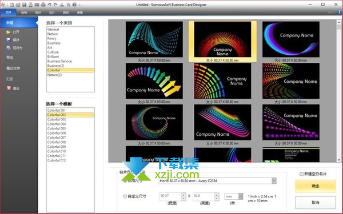Click the Redo arrow icon
343x214 pixels.
[55, 5]
